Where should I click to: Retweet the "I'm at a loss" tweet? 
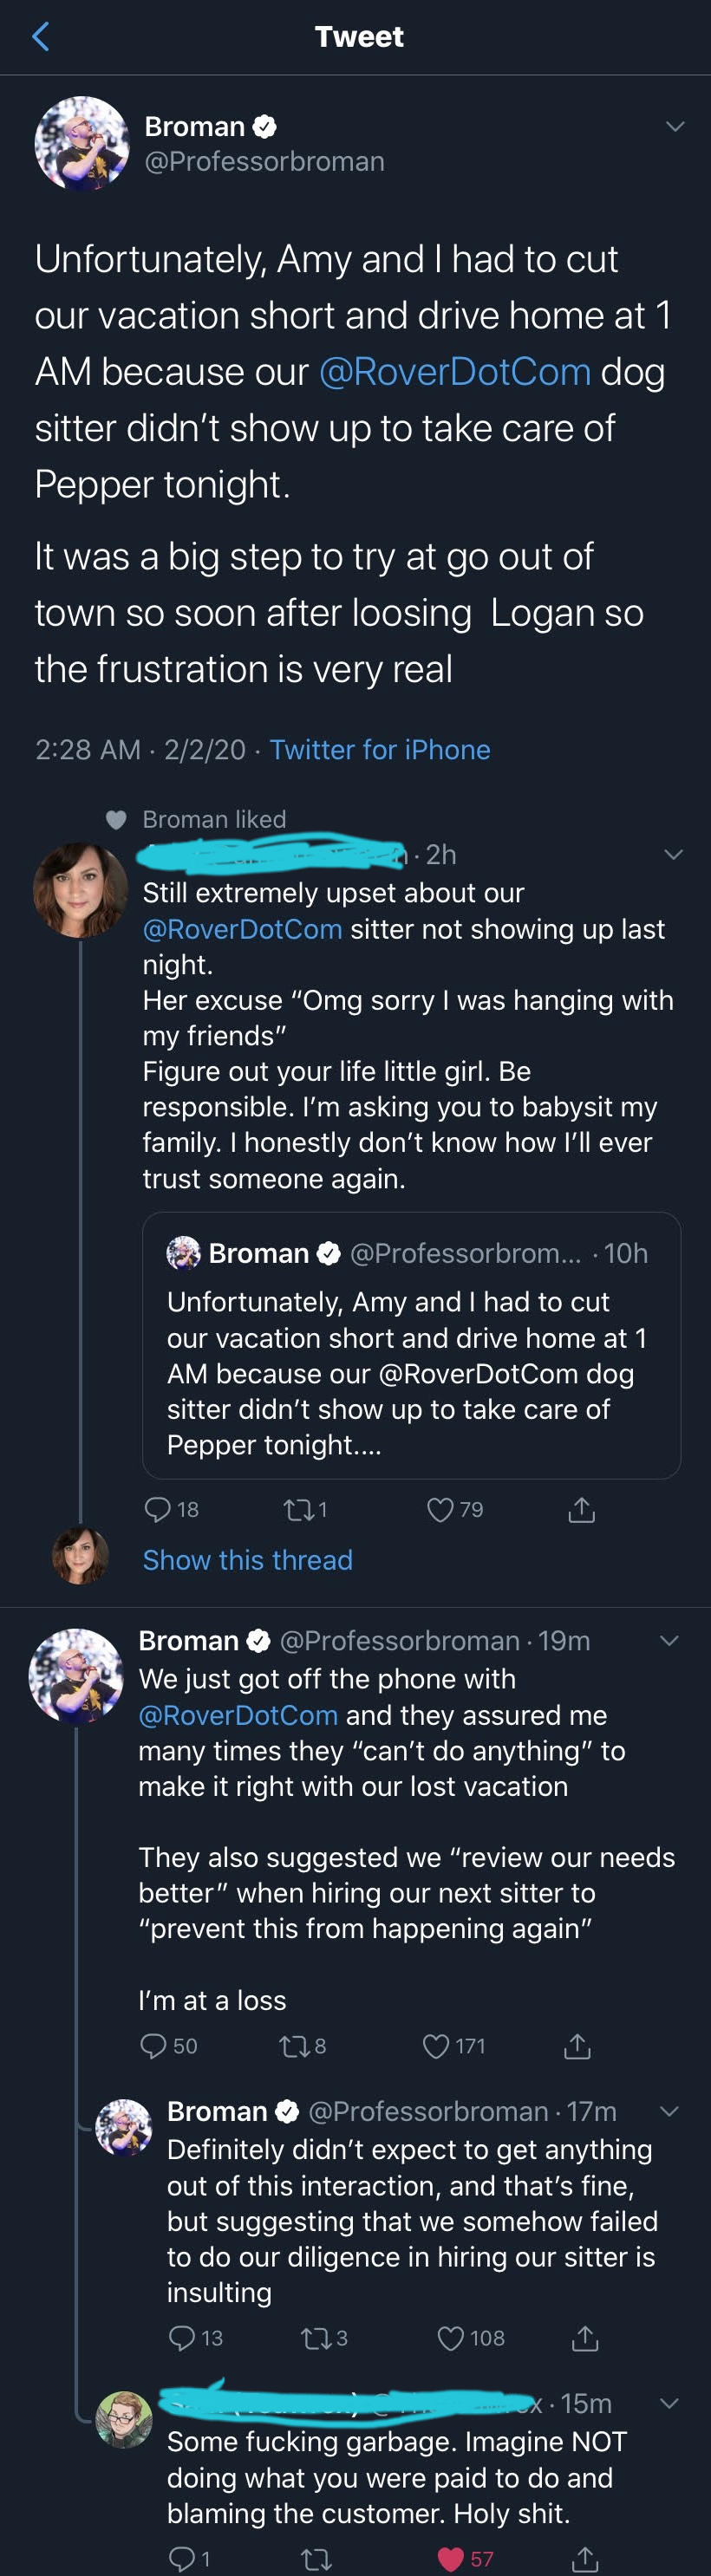pos(294,2046)
